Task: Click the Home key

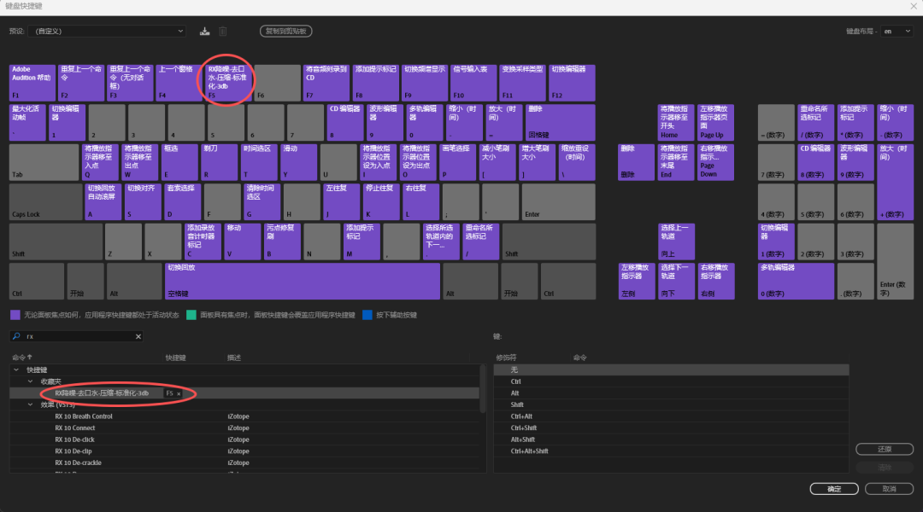Action: 676,123
